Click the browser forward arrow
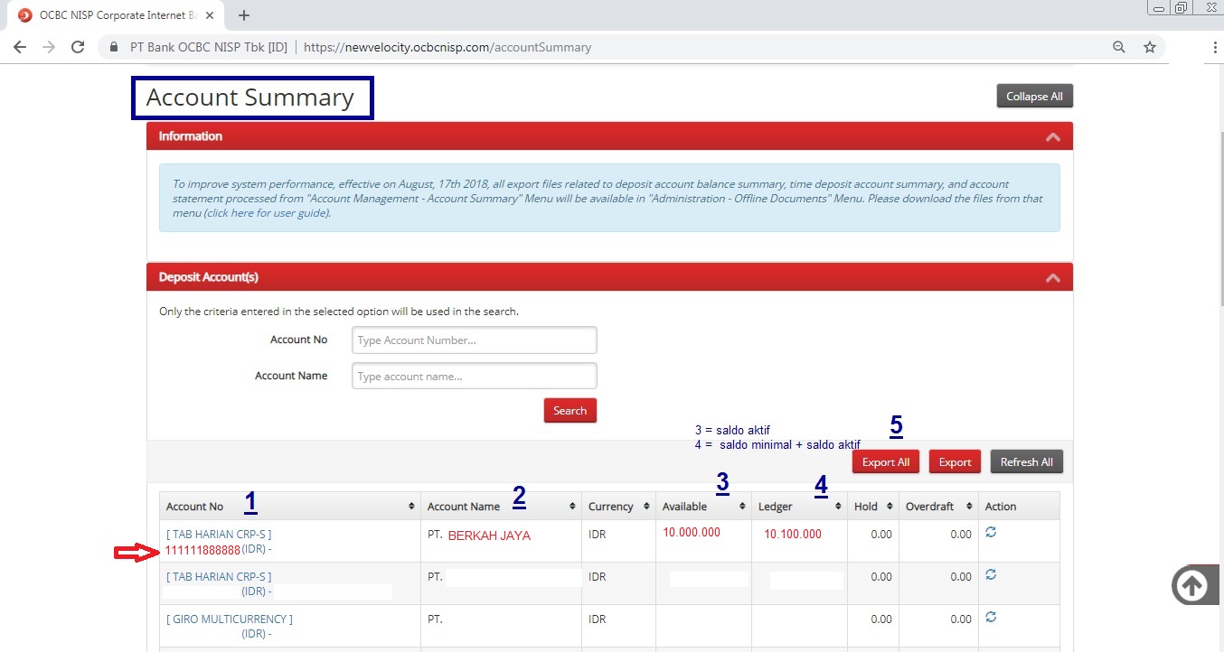 [x=49, y=47]
